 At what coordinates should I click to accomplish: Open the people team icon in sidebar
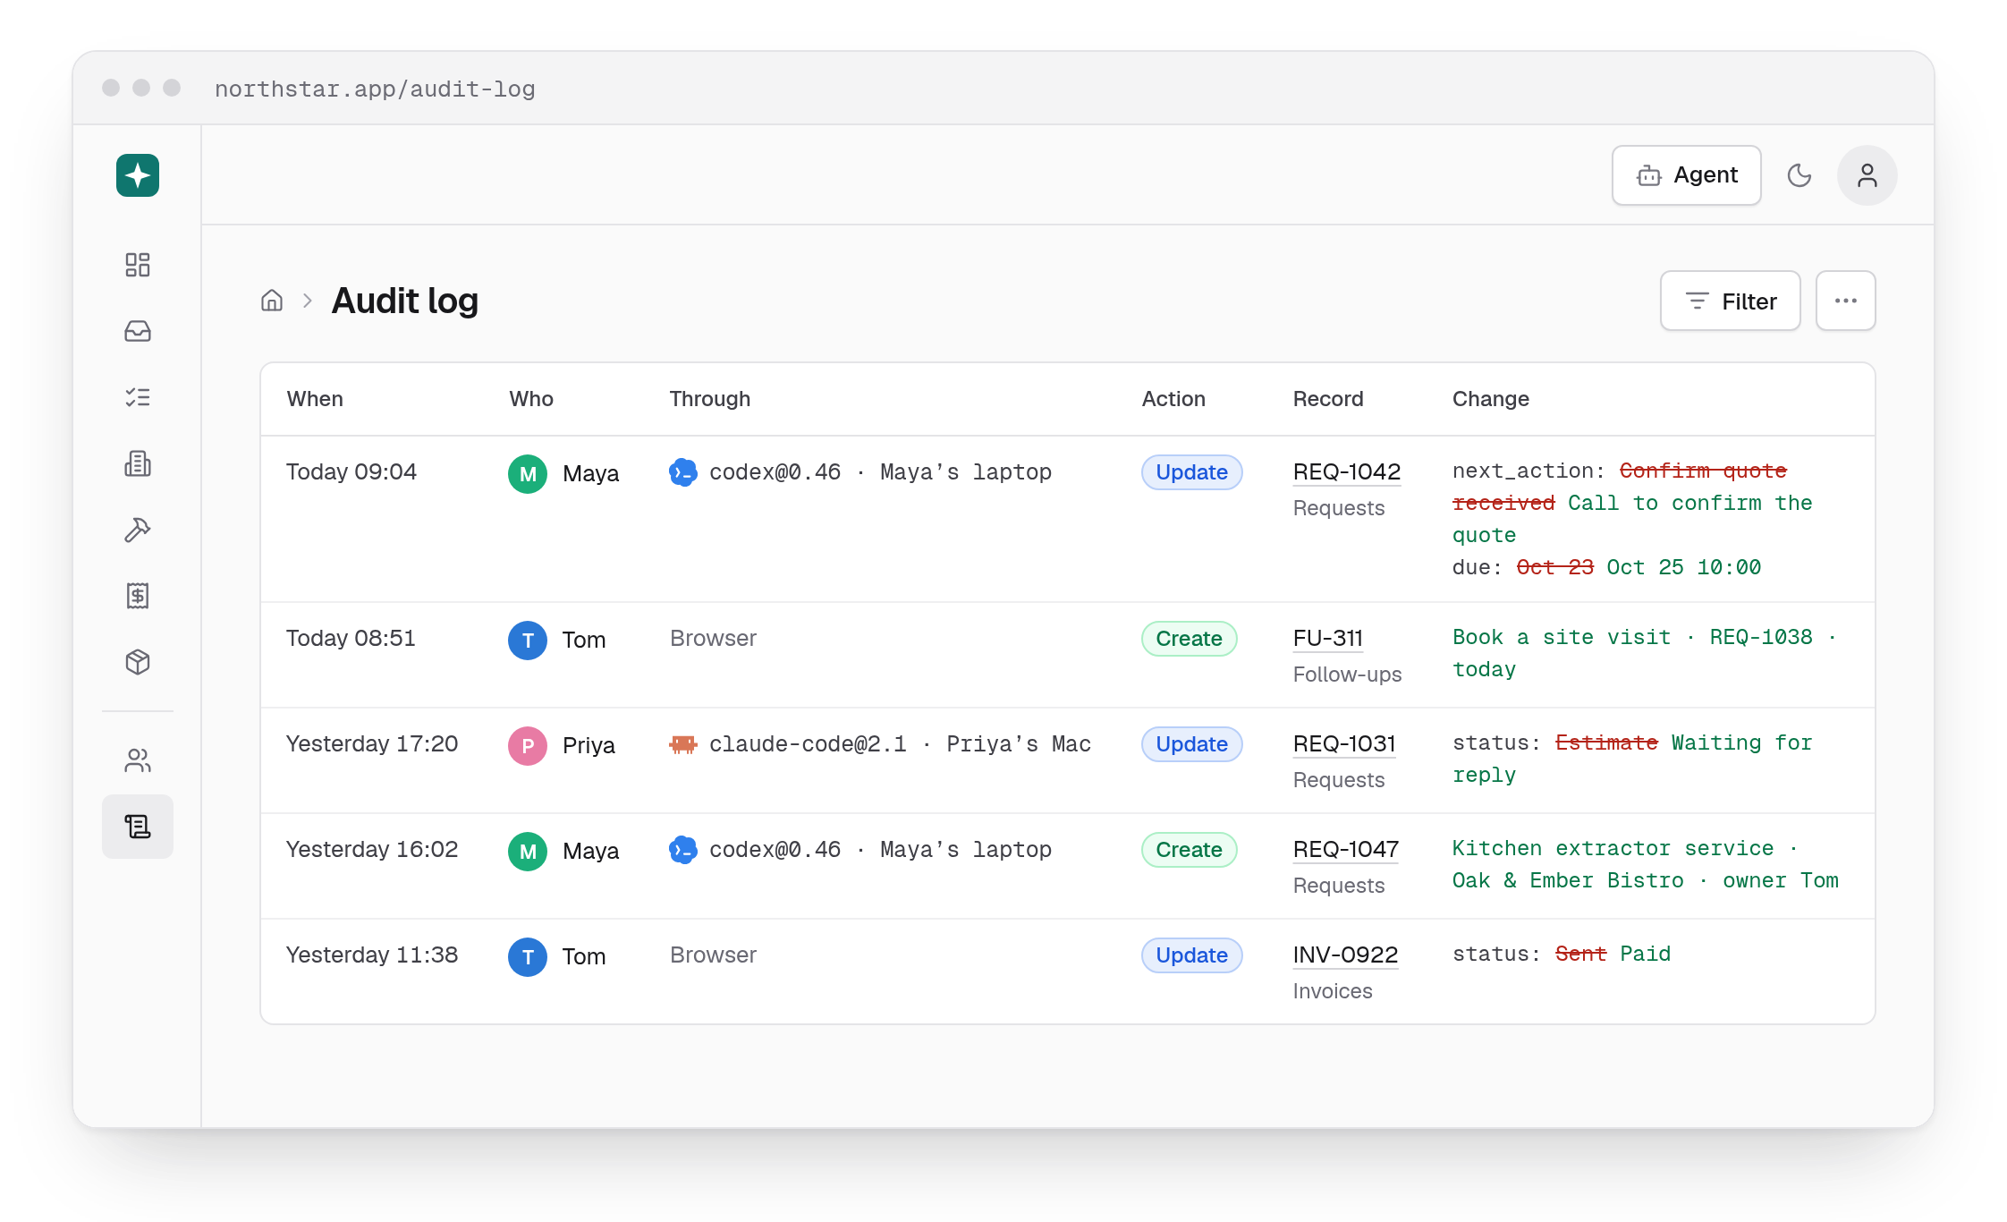[x=138, y=760]
